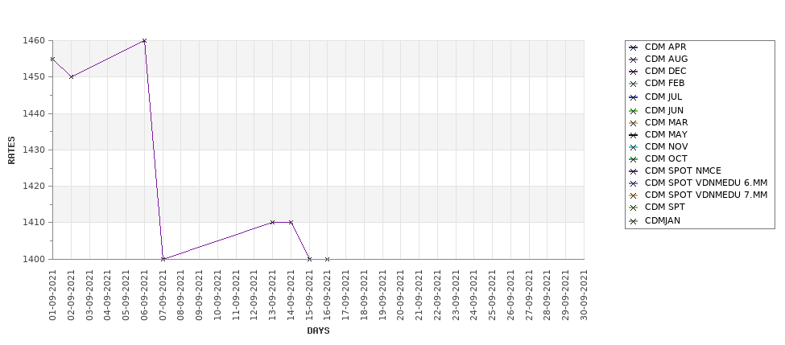Select the data point on 15-09-2021
This screenshot has width=785, height=345.
pyautogui.click(x=309, y=259)
